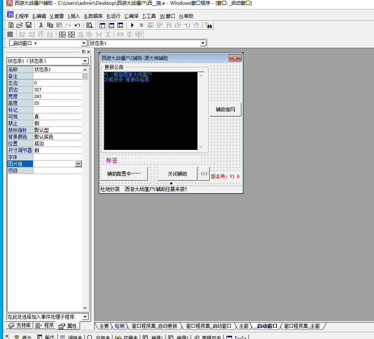
Task: Switch to 窗口程序集_自动更新 tab
Action: coord(155,326)
